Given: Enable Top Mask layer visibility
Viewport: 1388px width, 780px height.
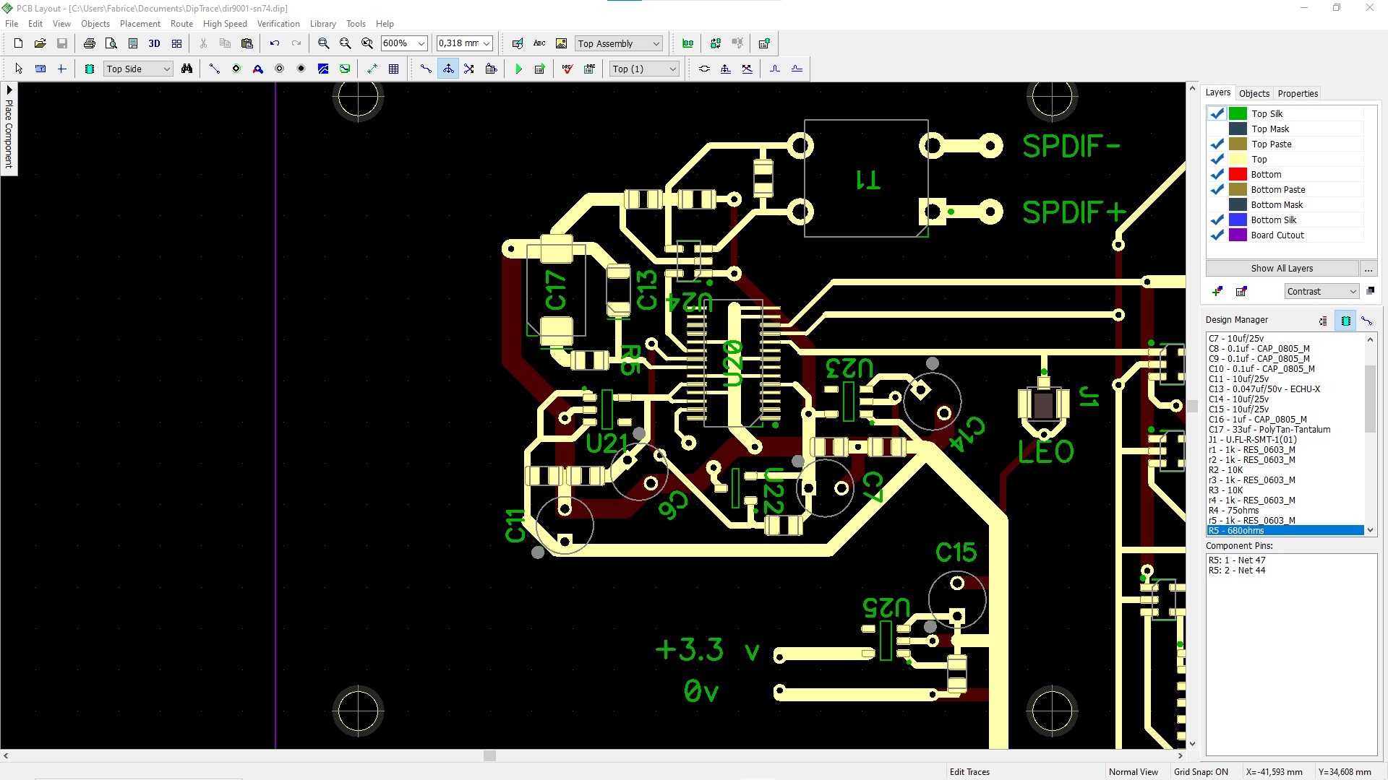Looking at the screenshot, I should click(1217, 129).
